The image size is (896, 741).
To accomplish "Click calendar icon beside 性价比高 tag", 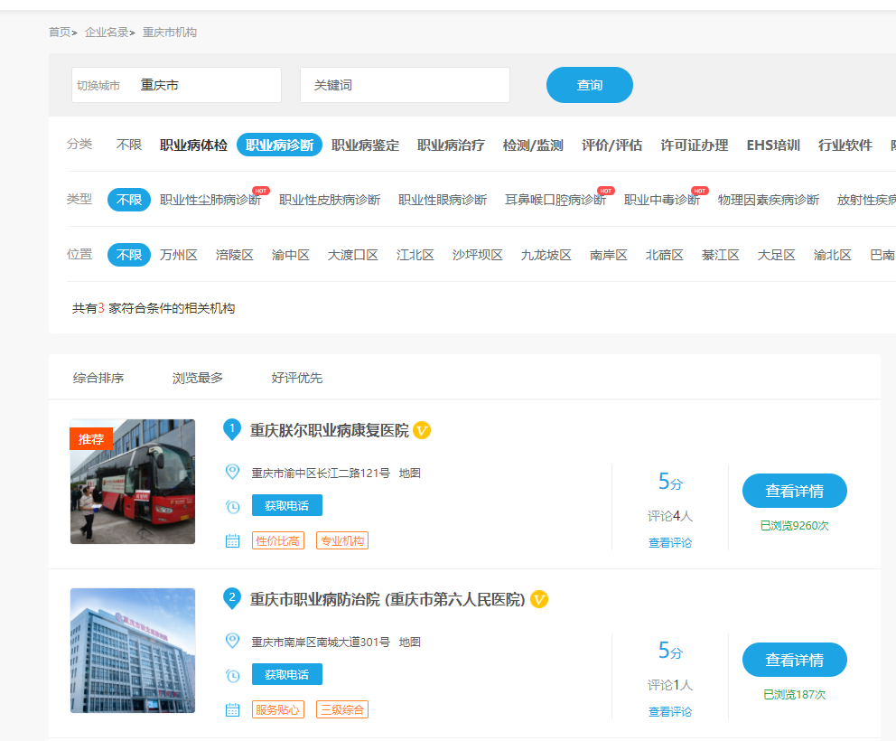I will (232, 540).
